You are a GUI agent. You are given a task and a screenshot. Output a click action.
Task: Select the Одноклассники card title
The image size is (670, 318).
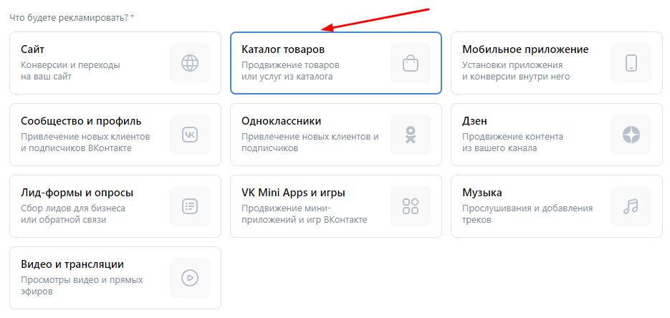[281, 121]
